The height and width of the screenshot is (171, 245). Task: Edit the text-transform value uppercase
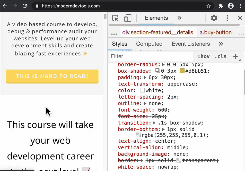tap(181, 84)
